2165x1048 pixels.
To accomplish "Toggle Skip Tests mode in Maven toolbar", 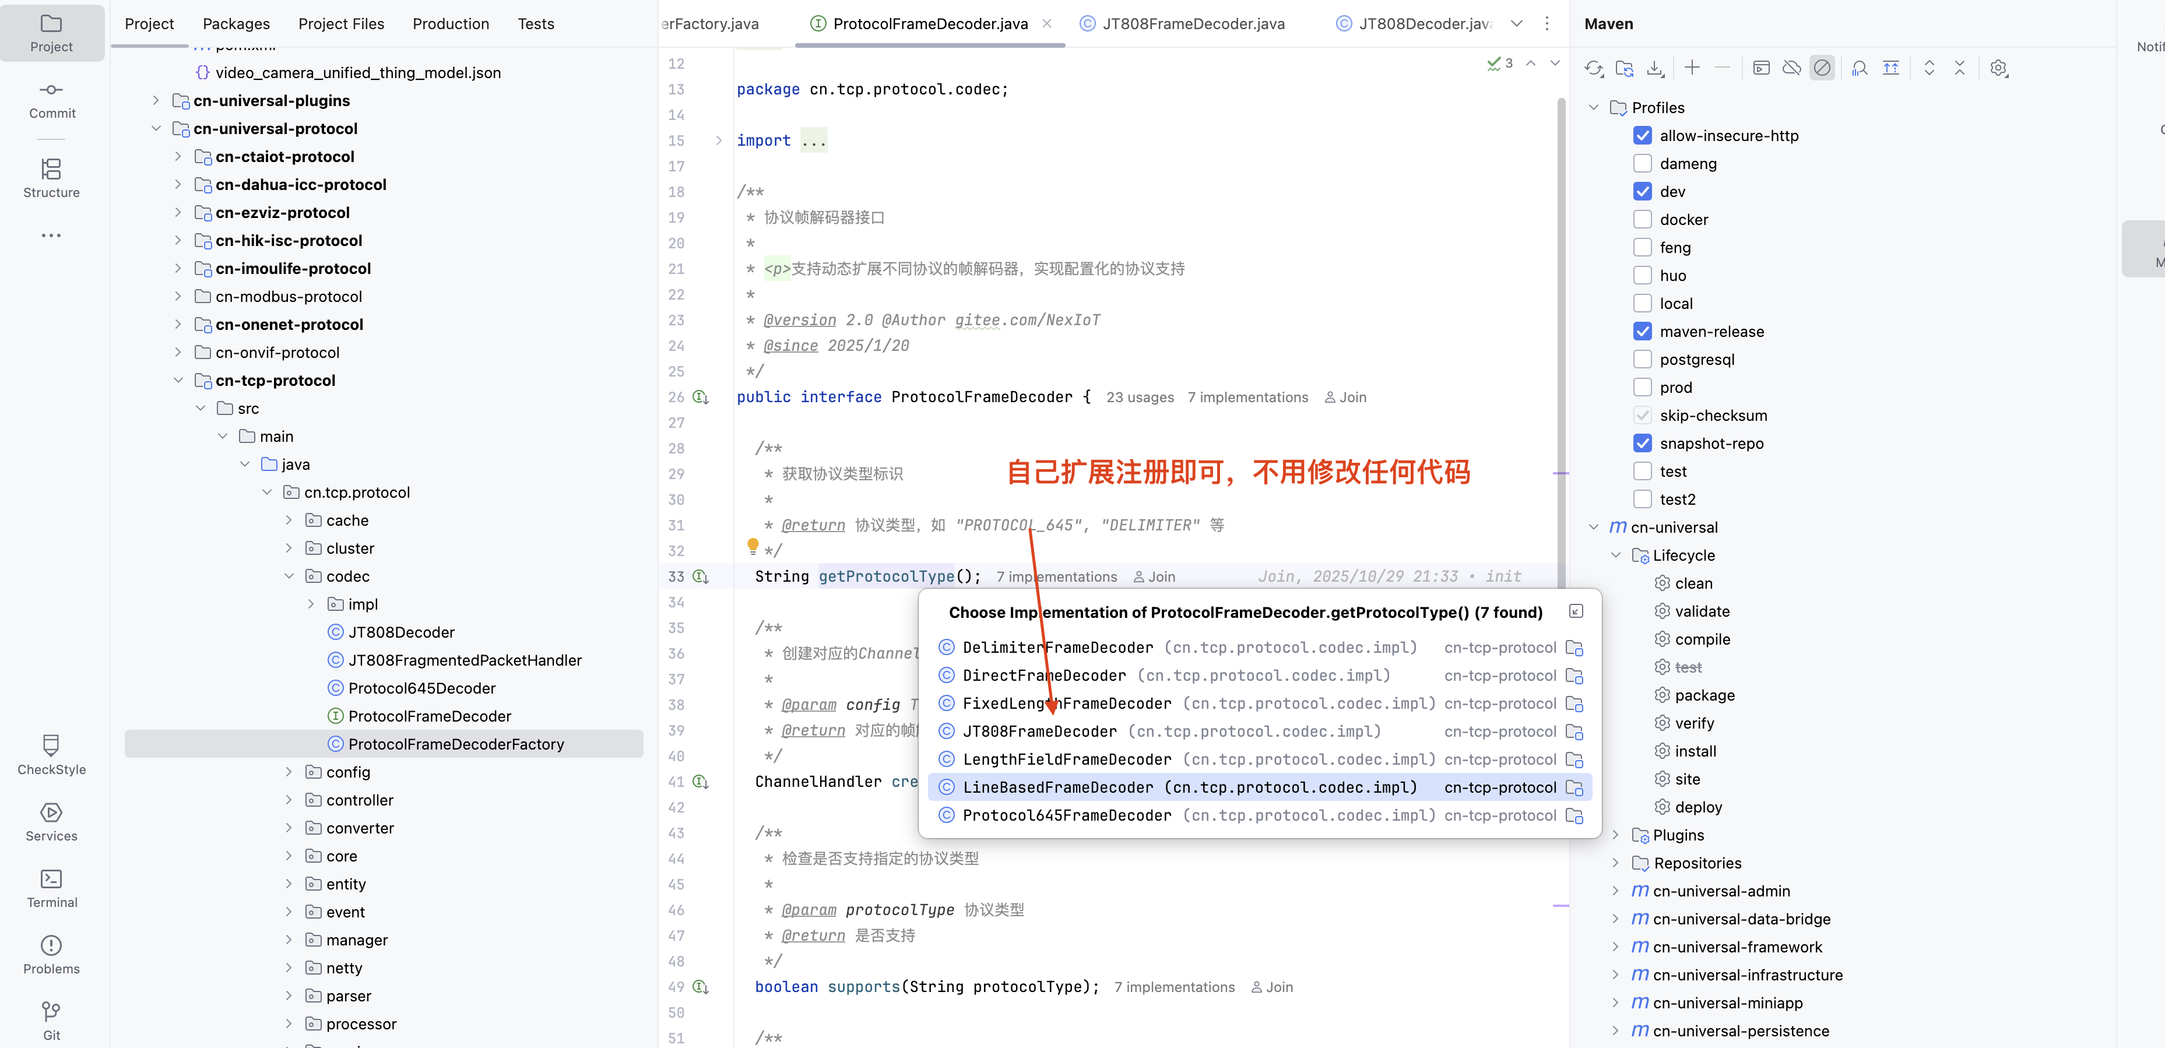I will (x=1821, y=68).
